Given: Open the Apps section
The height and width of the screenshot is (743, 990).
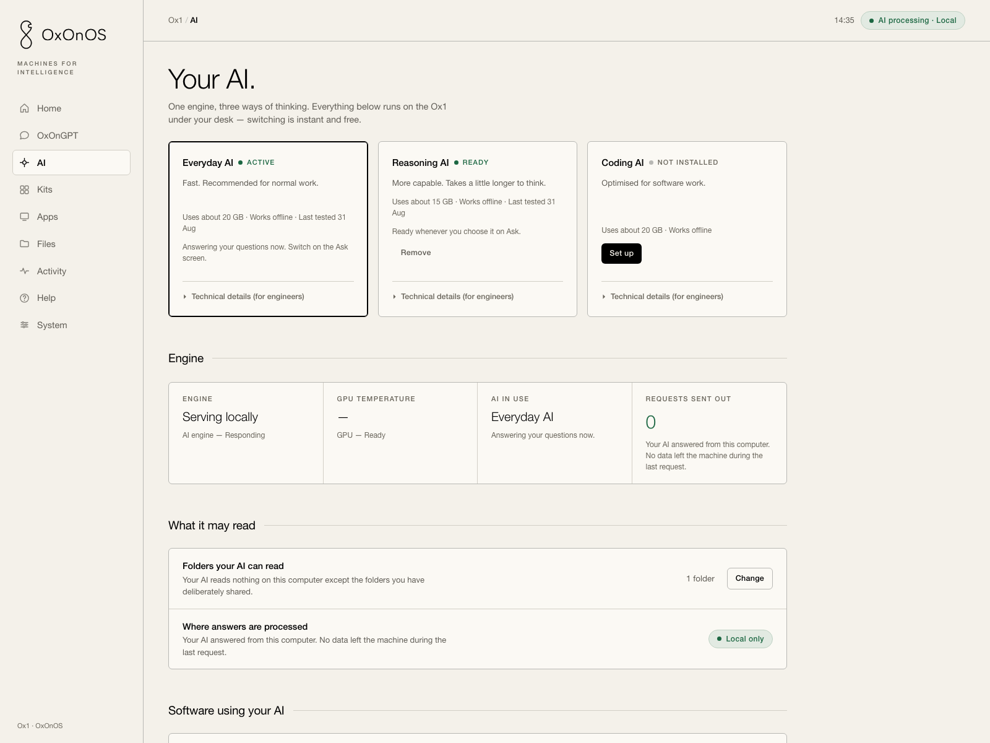Looking at the screenshot, I should point(71,217).
